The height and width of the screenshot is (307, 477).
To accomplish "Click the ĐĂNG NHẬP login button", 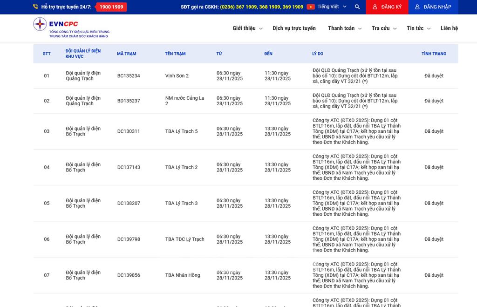I will [x=433, y=7].
